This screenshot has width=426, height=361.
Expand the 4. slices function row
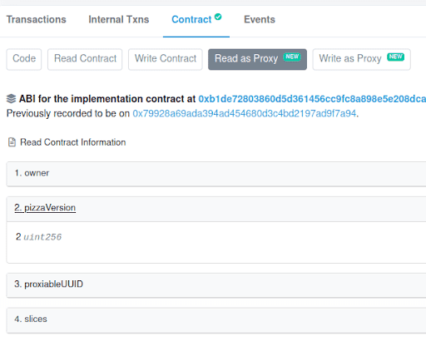[216, 320]
